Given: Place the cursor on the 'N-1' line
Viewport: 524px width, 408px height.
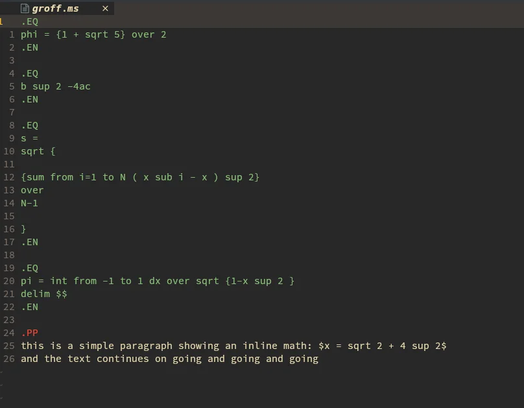Looking at the screenshot, I should click(29, 203).
